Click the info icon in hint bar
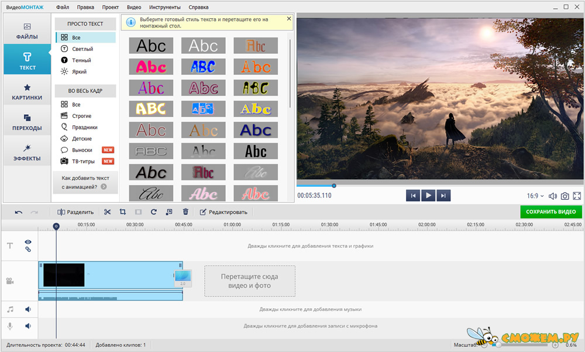The width and height of the screenshot is (585, 352). pos(131,22)
